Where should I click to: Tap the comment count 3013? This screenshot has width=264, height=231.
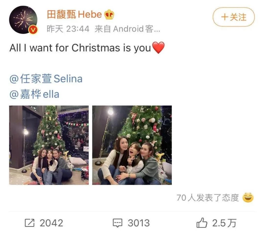coord(139,223)
